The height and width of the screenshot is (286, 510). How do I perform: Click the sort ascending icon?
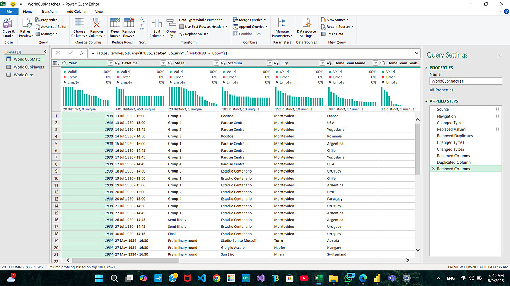(142, 20)
